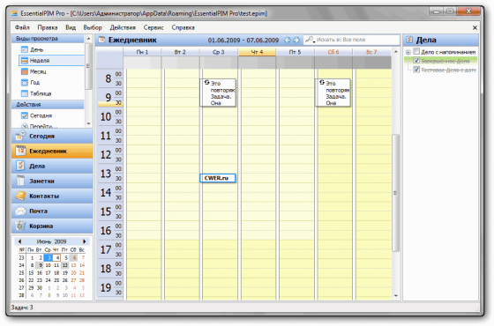Pick June 3 in mini calendar
The width and height of the screenshot is (494, 326).
click(x=49, y=257)
